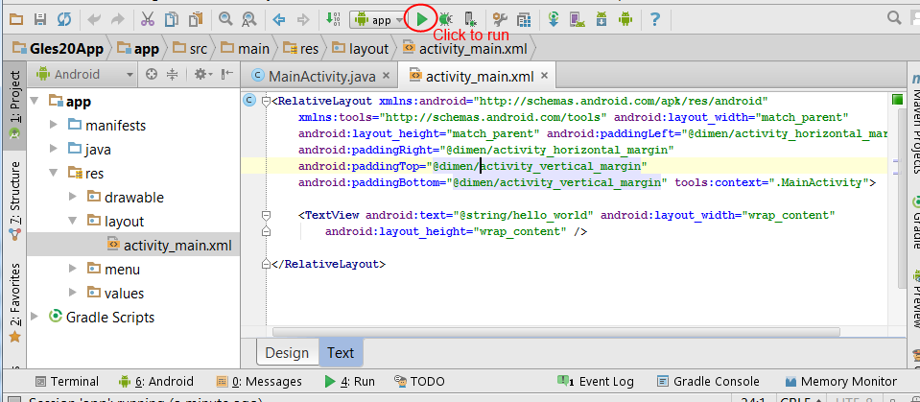Open the Terminal tool window
The height and width of the screenshot is (402, 920).
(65, 381)
